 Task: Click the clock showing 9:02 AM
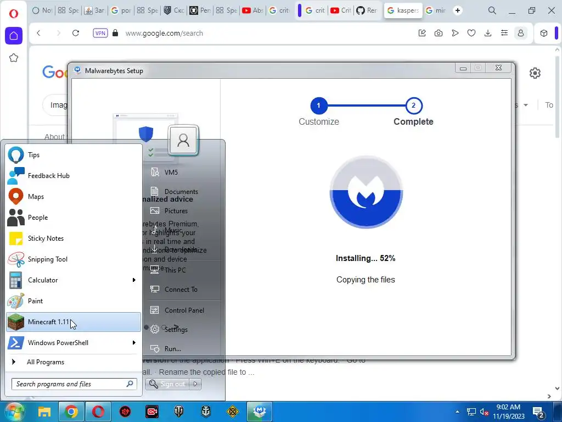click(508, 412)
